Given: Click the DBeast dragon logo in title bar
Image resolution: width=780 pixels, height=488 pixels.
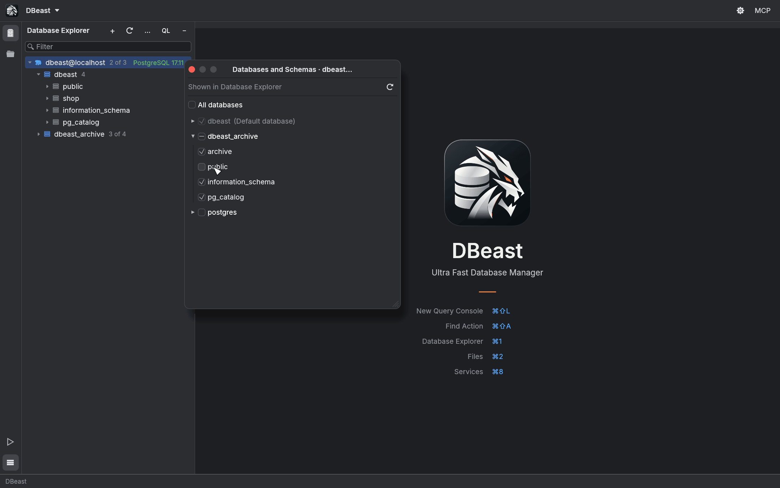Looking at the screenshot, I should click(12, 10).
